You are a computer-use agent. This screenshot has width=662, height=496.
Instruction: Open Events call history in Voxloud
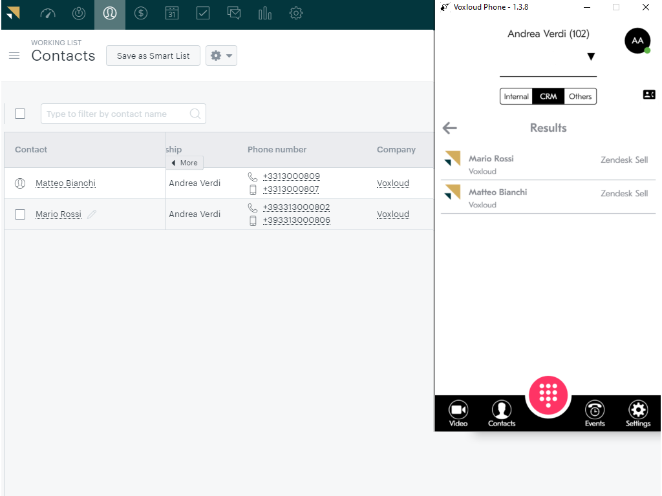[595, 413]
